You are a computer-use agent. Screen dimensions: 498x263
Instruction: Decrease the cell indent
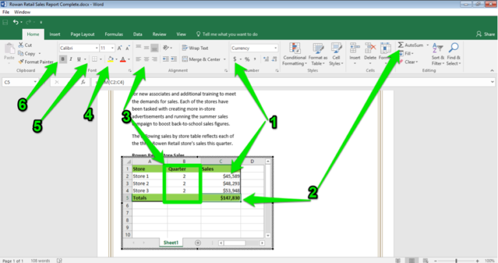point(165,59)
